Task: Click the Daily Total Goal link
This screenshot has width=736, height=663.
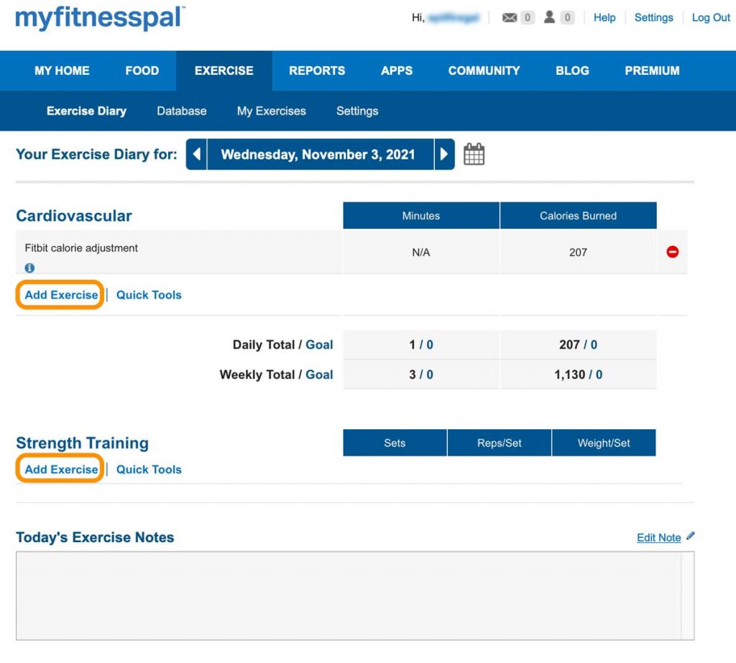Action: [x=319, y=344]
